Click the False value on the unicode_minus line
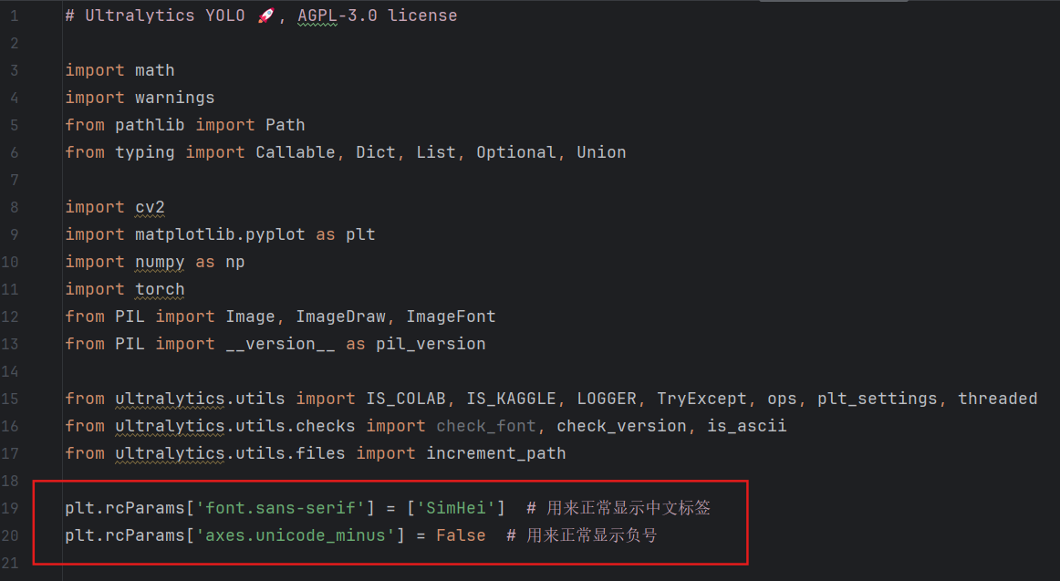Viewport: 1060px width, 581px height. click(461, 535)
